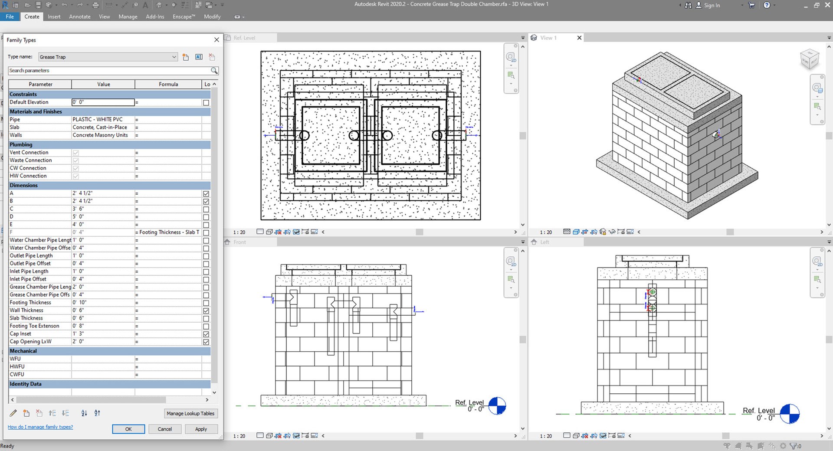The width and height of the screenshot is (833, 451).
Task: Click the Delete Parameter icon at dialog bottom
Action: tap(39, 413)
